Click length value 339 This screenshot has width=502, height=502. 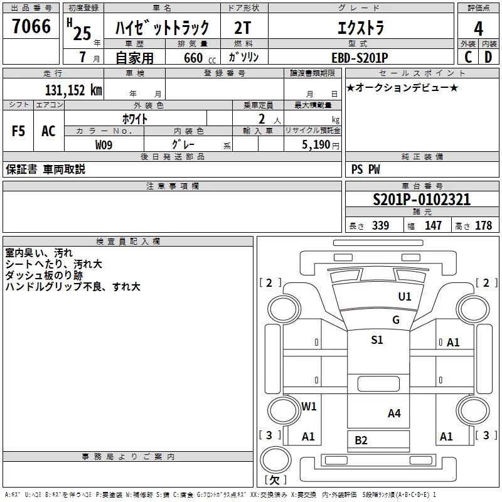(380, 225)
